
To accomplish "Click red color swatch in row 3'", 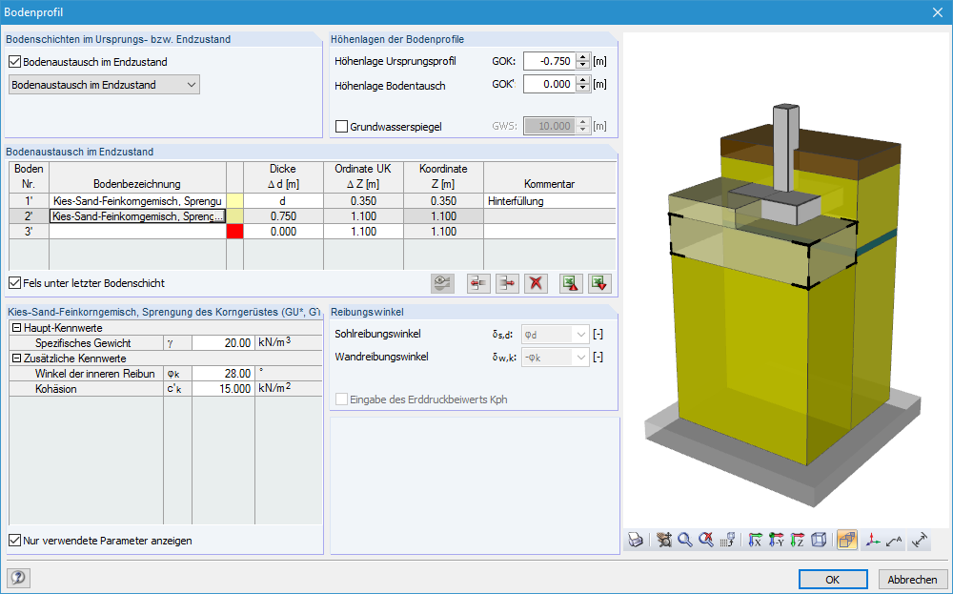I will pos(234,231).
